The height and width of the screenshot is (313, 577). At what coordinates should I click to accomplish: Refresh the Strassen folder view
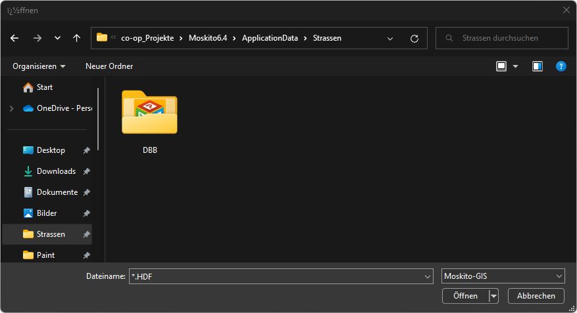pos(414,38)
